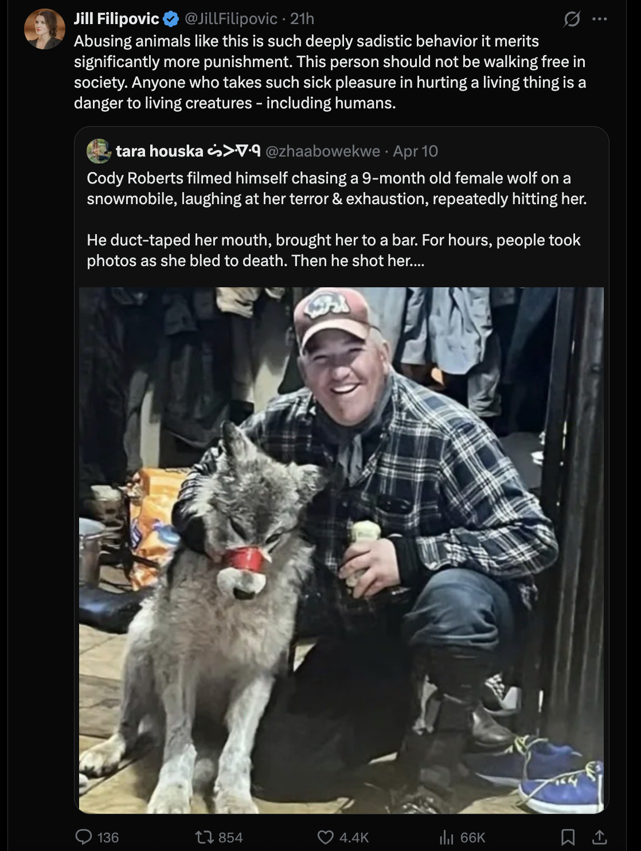Image resolution: width=641 pixels, height=851 pixels.
Task: Open the @zhaabowekwe handle
Action: 323,151
